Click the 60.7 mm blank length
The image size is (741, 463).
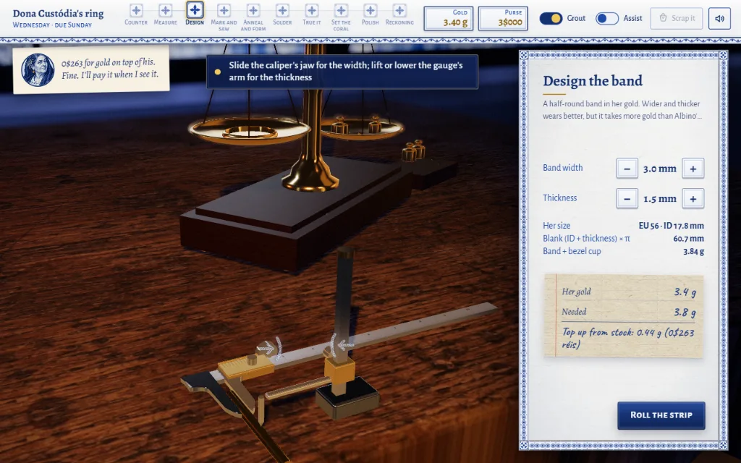(x=689, y=239)
